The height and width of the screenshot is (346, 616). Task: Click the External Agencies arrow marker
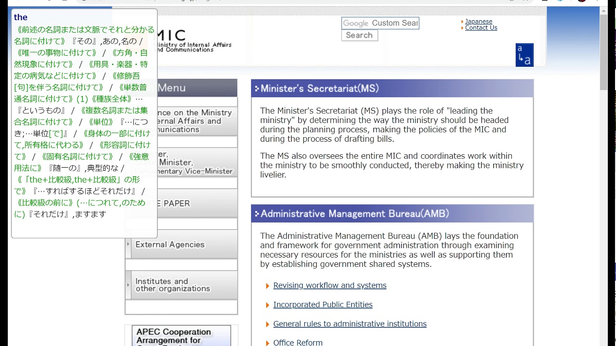(x=128, y=244)
